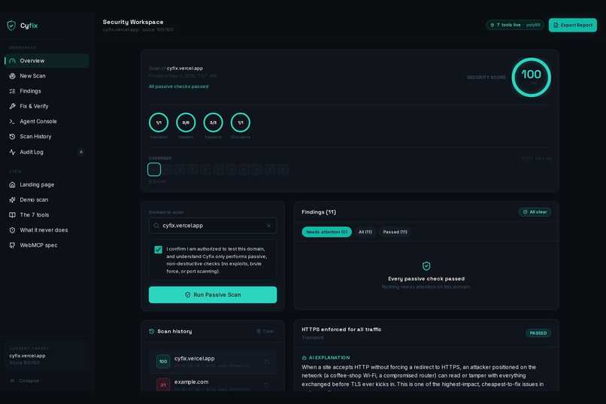Click the HTTPS enforced for all traffic heading

click(x=341, y=330)
